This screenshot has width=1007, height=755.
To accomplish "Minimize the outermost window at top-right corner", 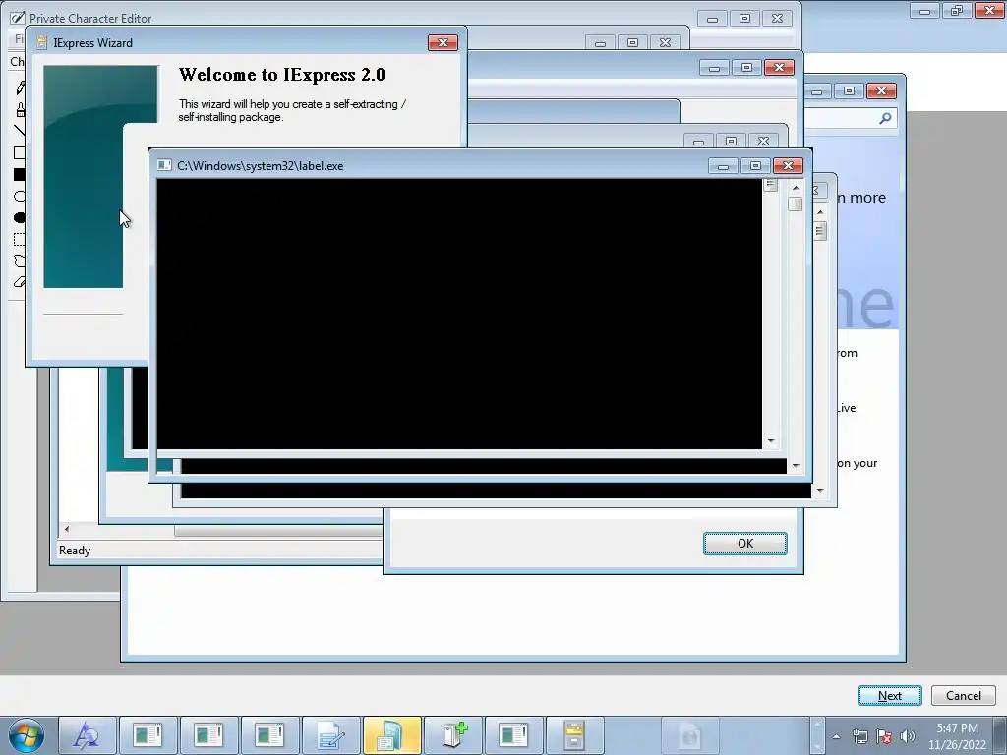I will click(924, 10).
